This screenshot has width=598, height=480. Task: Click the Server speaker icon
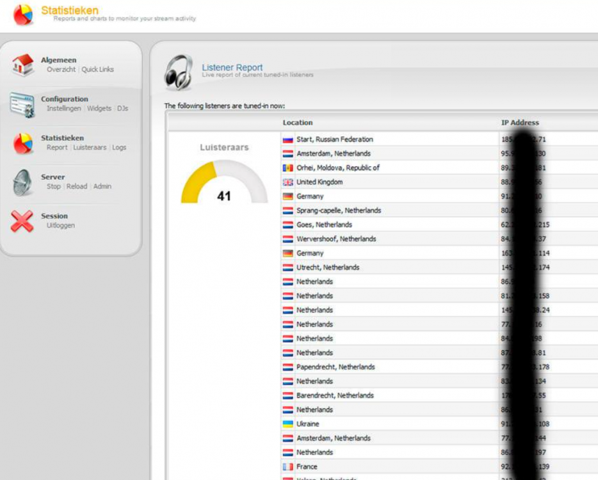22,182
